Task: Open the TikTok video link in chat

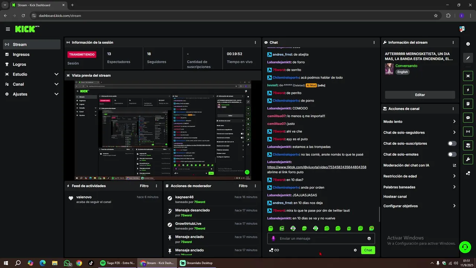Action: pos(317,167)
